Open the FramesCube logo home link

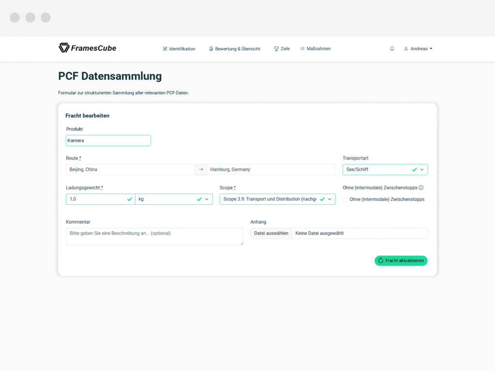click(x=87, y=48)
